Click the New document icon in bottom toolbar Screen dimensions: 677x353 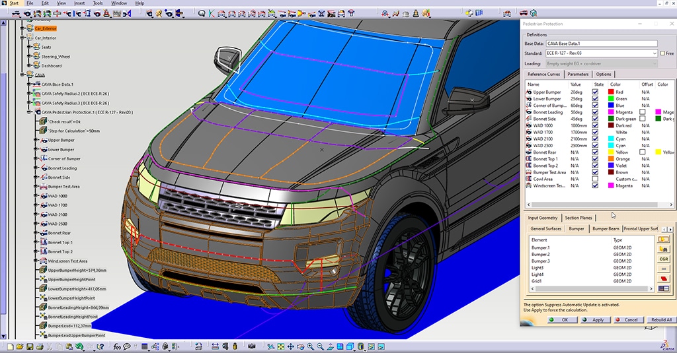11,346
